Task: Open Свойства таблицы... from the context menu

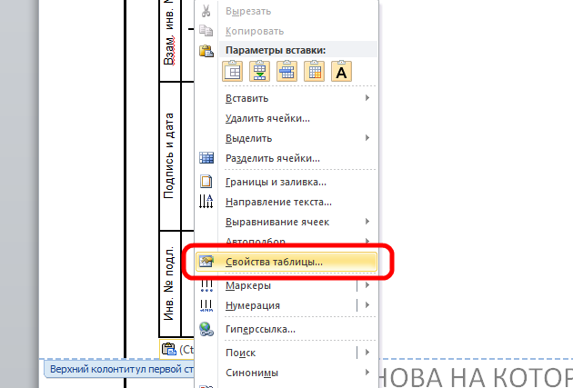Action: click(286, 262)
